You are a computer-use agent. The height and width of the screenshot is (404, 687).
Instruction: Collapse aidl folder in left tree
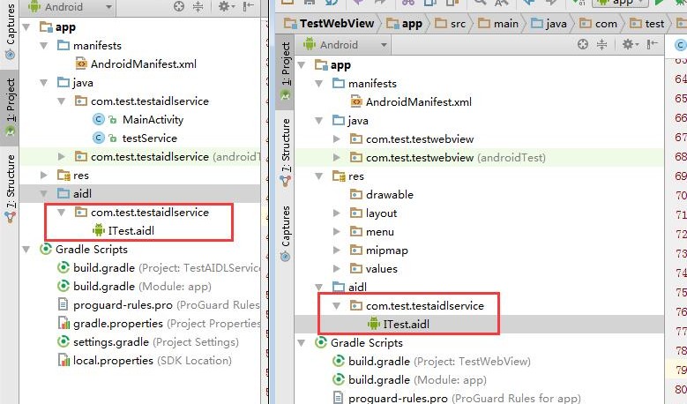click(44, 194)
